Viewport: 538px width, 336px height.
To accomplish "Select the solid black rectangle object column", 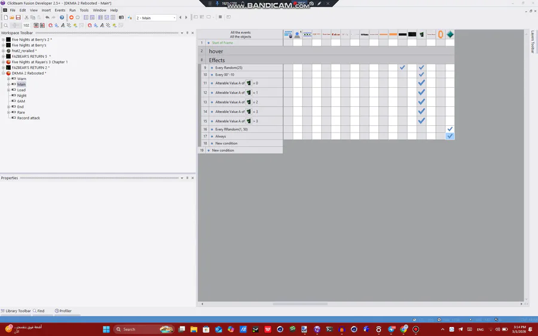I will pyautogui.click(x=412, y=34).
